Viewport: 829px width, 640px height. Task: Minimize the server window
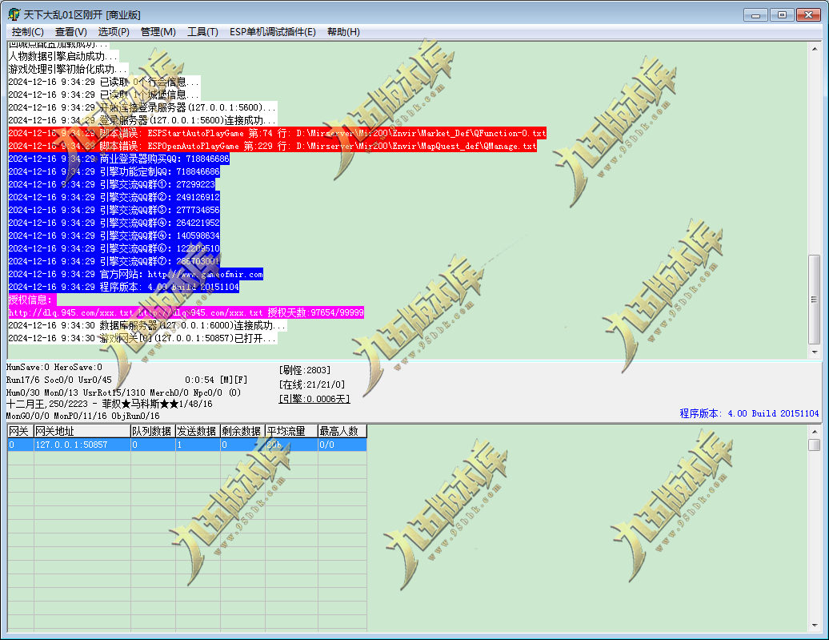tap(755, 15)
